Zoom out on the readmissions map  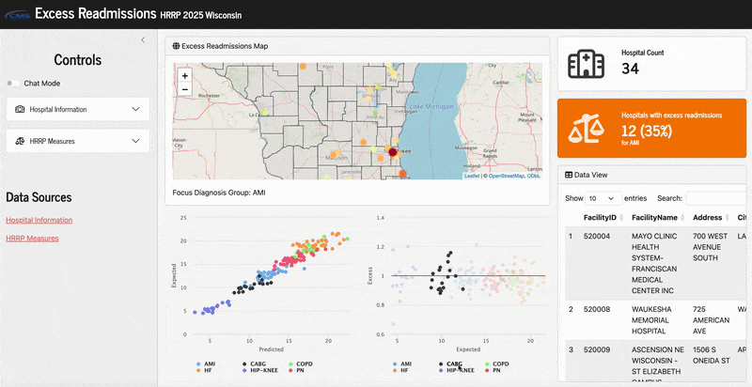(184, 89)
